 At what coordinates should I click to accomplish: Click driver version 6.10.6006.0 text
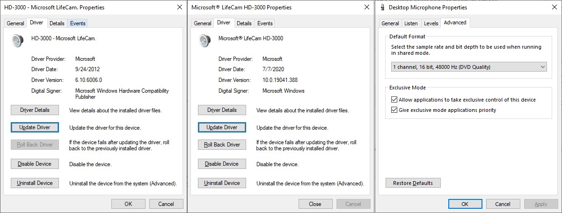pyautogui.click(x=88, y=80)
